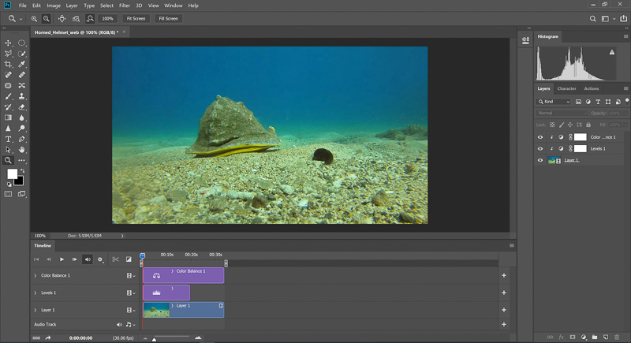631x343 pixels.
Task: Click the Fit Screen button
Action: pos(136,18)
